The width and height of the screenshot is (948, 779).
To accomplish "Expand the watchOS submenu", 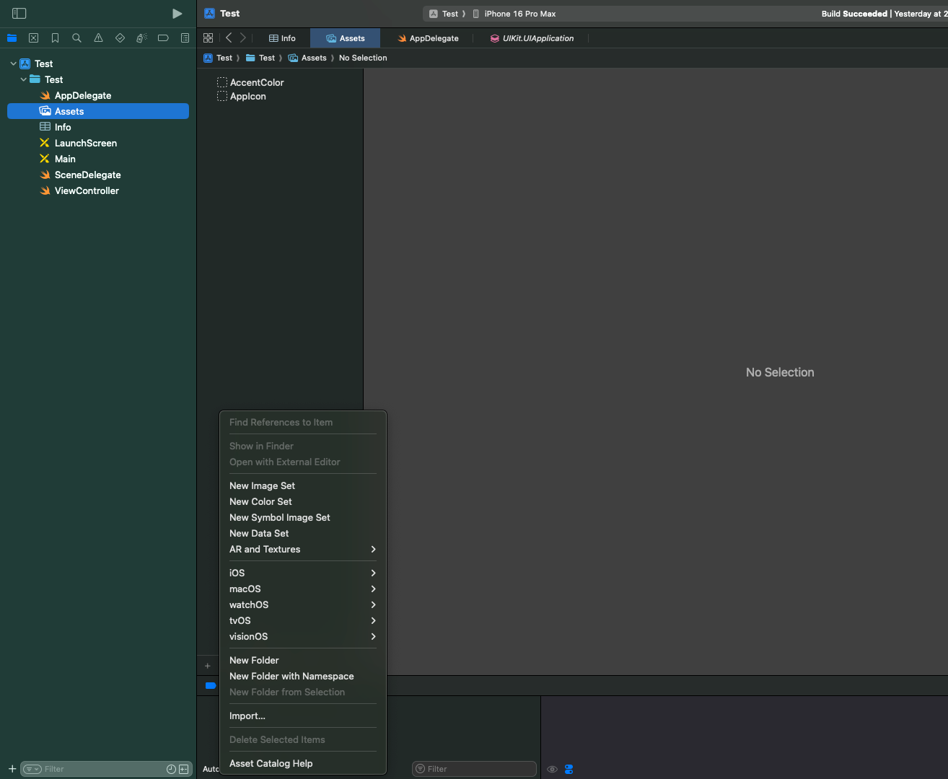I will [x=303, y=605].
